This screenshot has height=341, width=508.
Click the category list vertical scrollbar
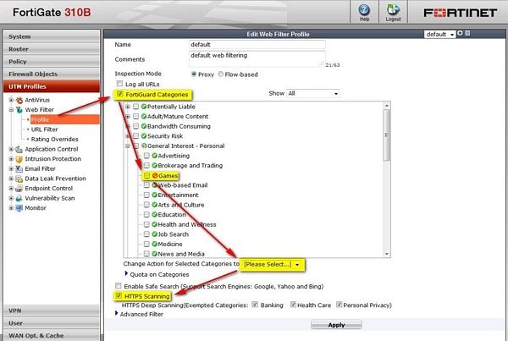tap(387, 179)
